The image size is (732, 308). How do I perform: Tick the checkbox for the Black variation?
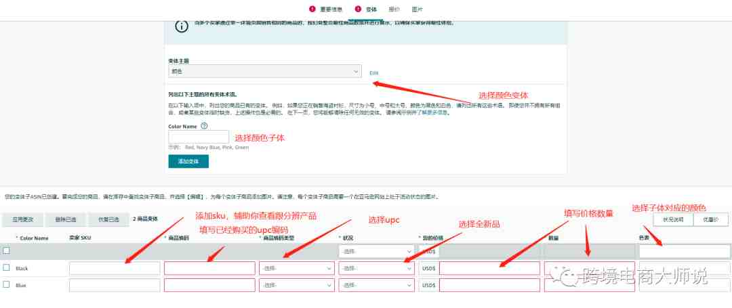[7, 267]
